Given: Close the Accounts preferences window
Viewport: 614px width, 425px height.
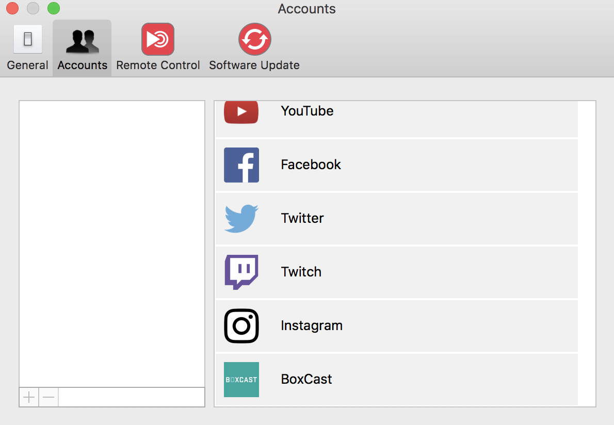Looking at the screenshot, I should (x=12, y=9).
